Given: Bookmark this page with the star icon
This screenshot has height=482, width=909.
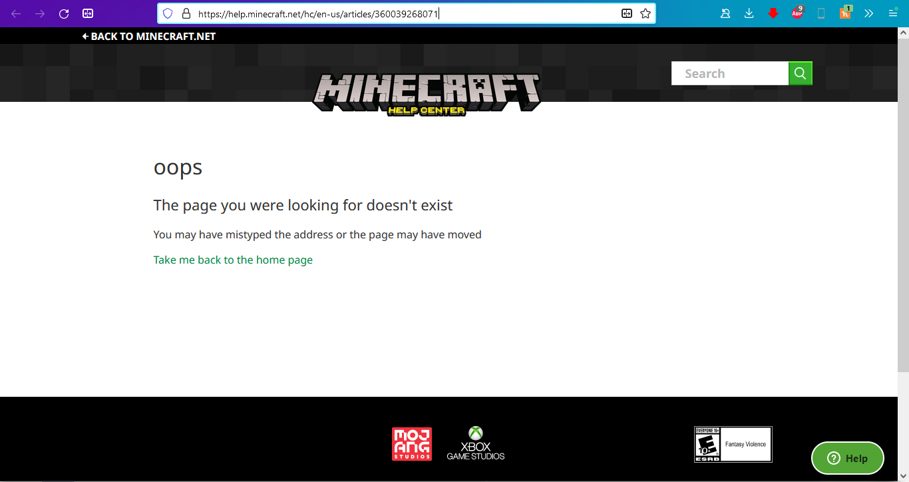Looking at the screenshot, I should 645,13.
